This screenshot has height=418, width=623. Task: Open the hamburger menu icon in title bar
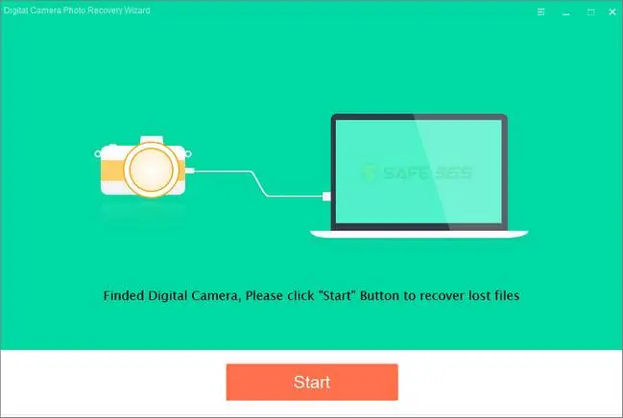540,12
